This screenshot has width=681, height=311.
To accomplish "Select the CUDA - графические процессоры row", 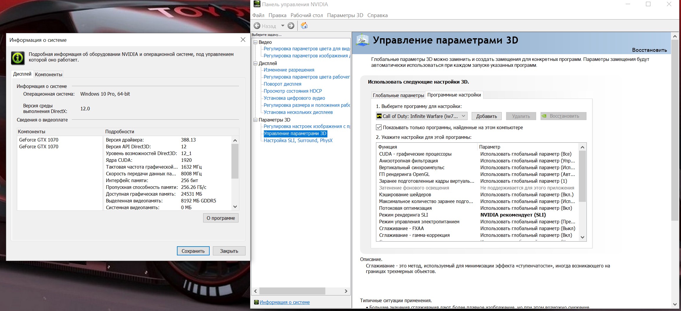I will click(477, 154).
